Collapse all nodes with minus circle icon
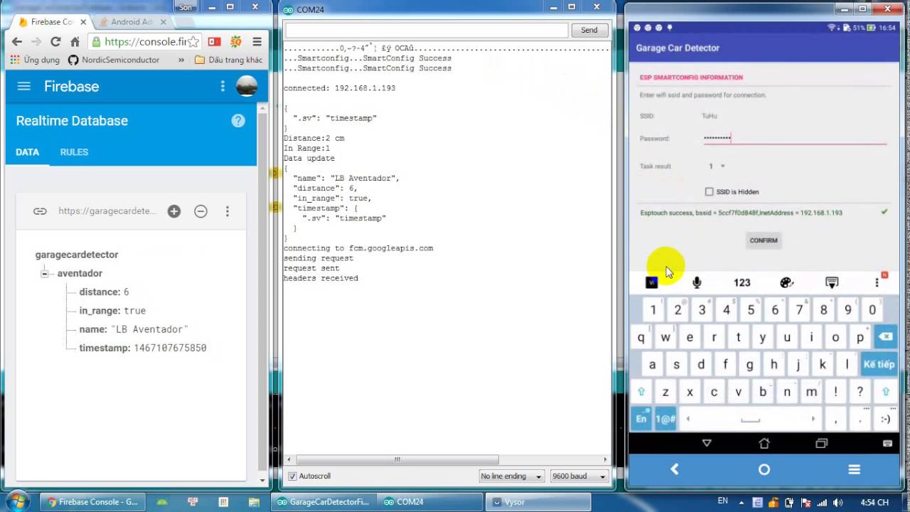The width and height of the screenshot is (910, 512). coord(200,211)
